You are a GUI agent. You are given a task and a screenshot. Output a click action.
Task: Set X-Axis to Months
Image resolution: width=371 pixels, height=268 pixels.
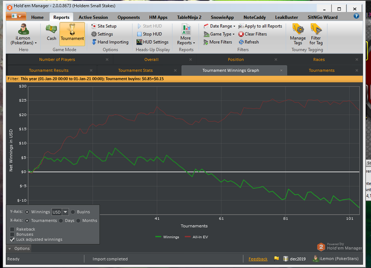(x=78, y=220)
